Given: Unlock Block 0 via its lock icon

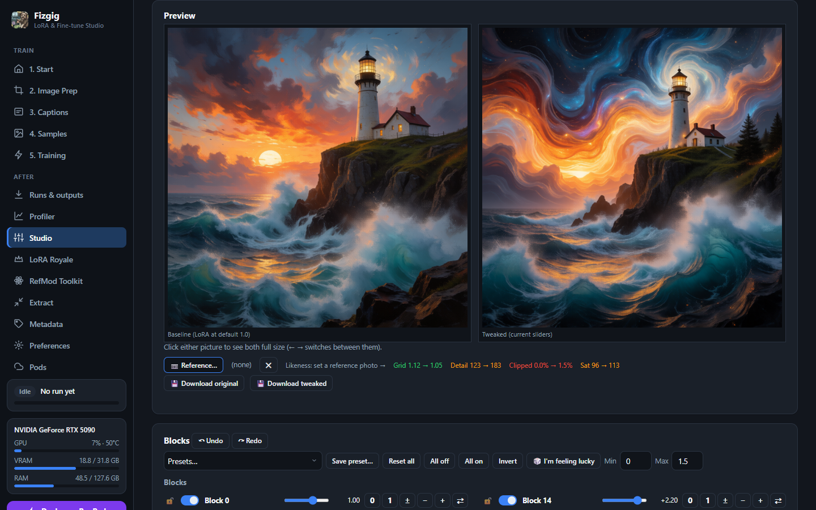Looking at the screenshot, I should pos(170,500).
